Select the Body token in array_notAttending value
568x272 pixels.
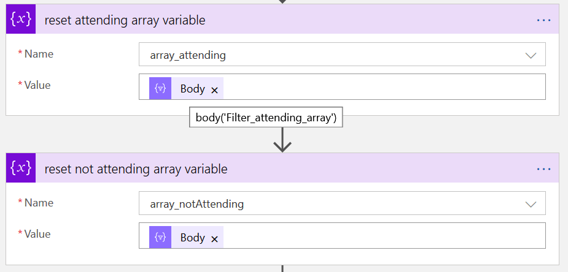(192, 238)
